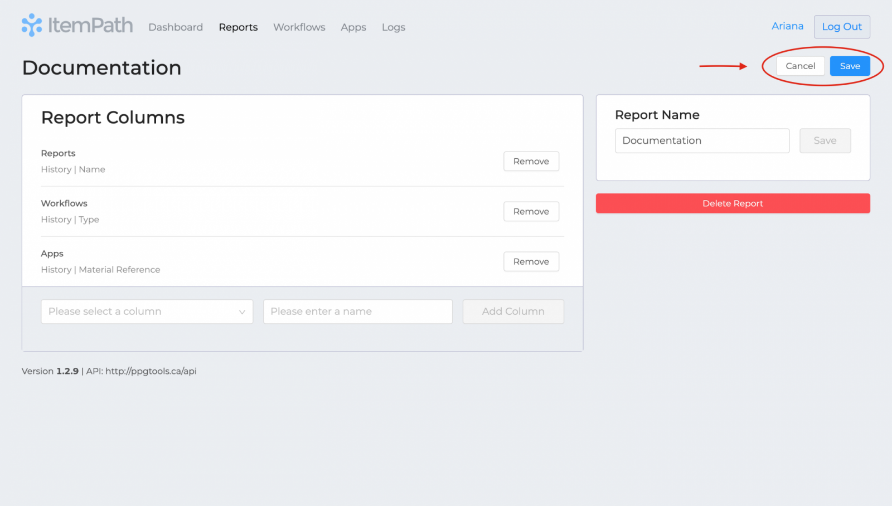Viewport: 892px width, 506px height.
Task: Click the ItemPath logo icon
Action: tap(32, 25)
